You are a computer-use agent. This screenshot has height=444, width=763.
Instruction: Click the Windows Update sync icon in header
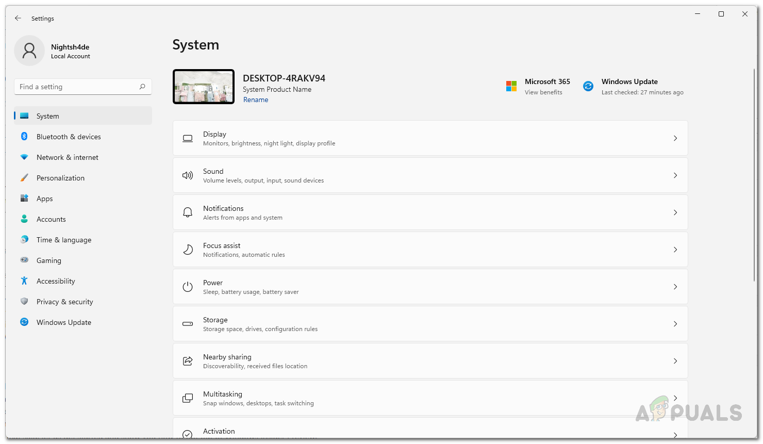click(x=588, y=86)
